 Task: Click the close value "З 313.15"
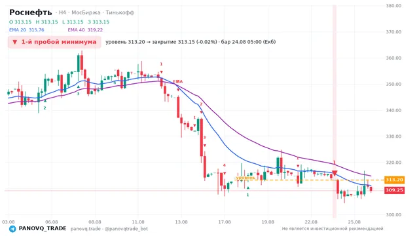tap(99, 22)
